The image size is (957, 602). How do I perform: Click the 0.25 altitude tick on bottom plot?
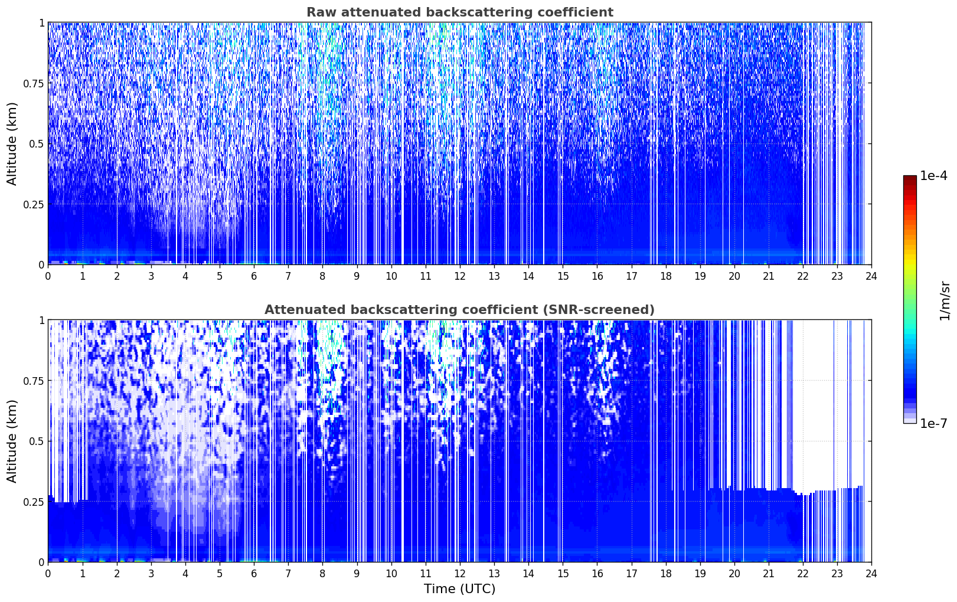(x=34, y=502)
